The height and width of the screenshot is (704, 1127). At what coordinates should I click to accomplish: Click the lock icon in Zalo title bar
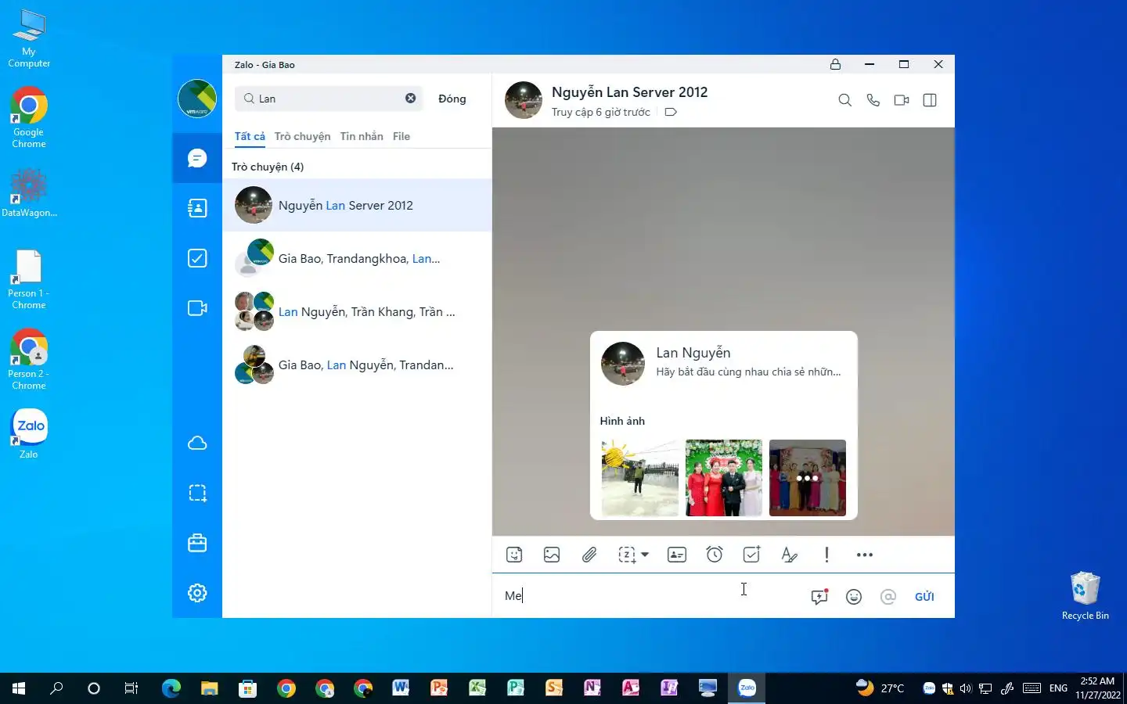835,64
